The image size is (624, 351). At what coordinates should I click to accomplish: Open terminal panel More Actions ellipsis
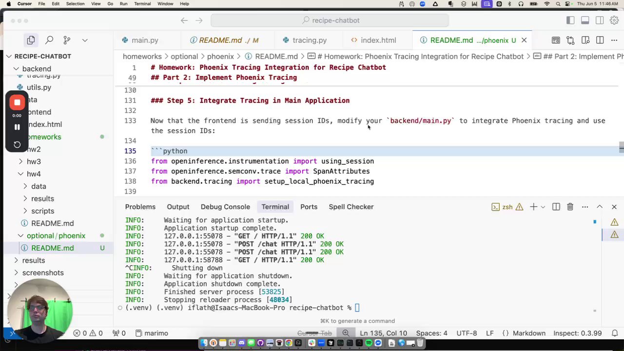tap(585, 207)
